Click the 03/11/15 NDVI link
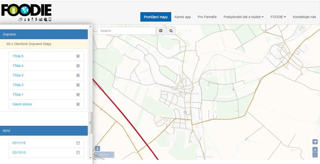 (19, 143)
